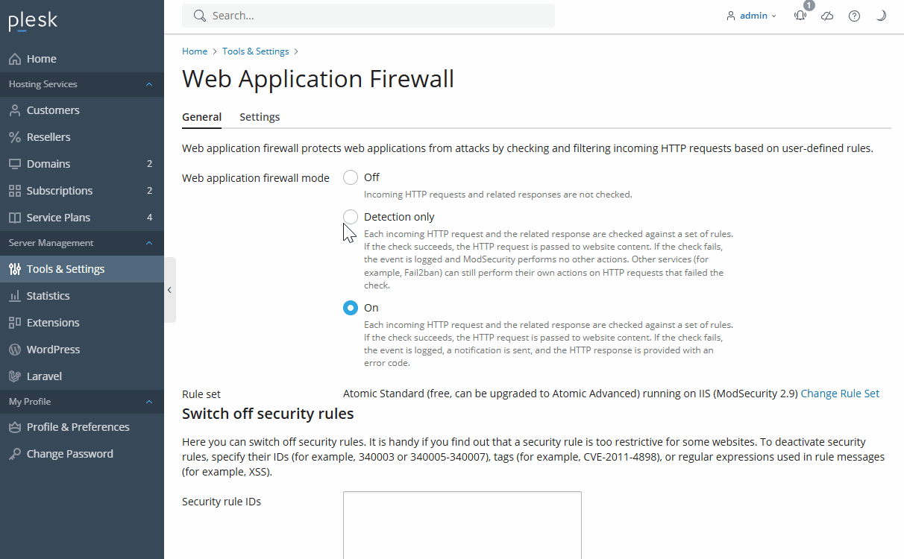Open Change Password in sidebar
Image resolution: width=904 pixels, height=559 pixels.
[x=82, y=454]
